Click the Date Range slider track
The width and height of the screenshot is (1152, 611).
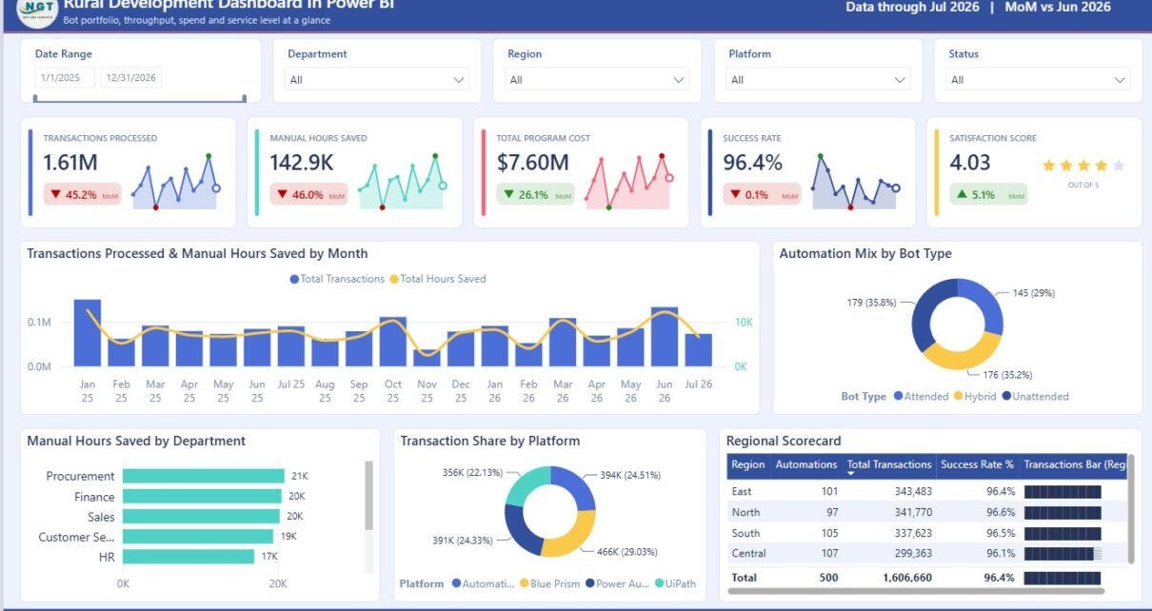pos(140,98)
